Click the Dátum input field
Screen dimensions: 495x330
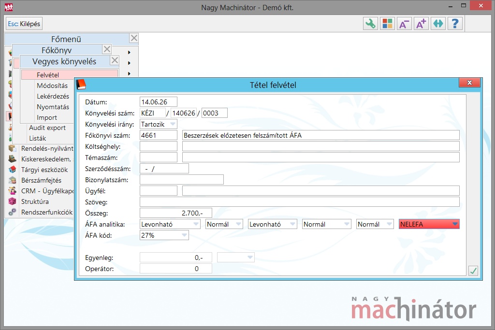coord(159,102)
